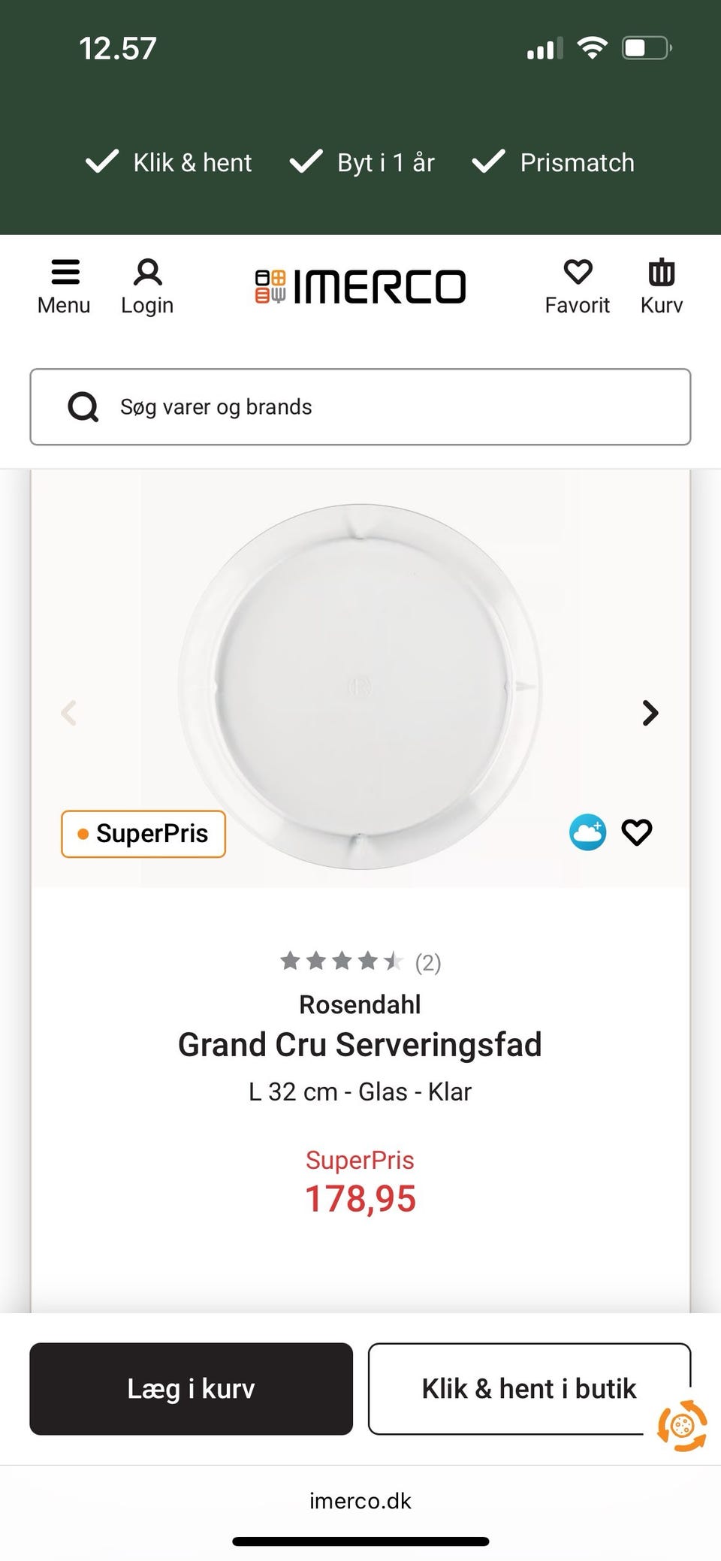Click the Rosendahl brand name
The width and height of the screenshot is (721, 1561).
point(360,1004)
